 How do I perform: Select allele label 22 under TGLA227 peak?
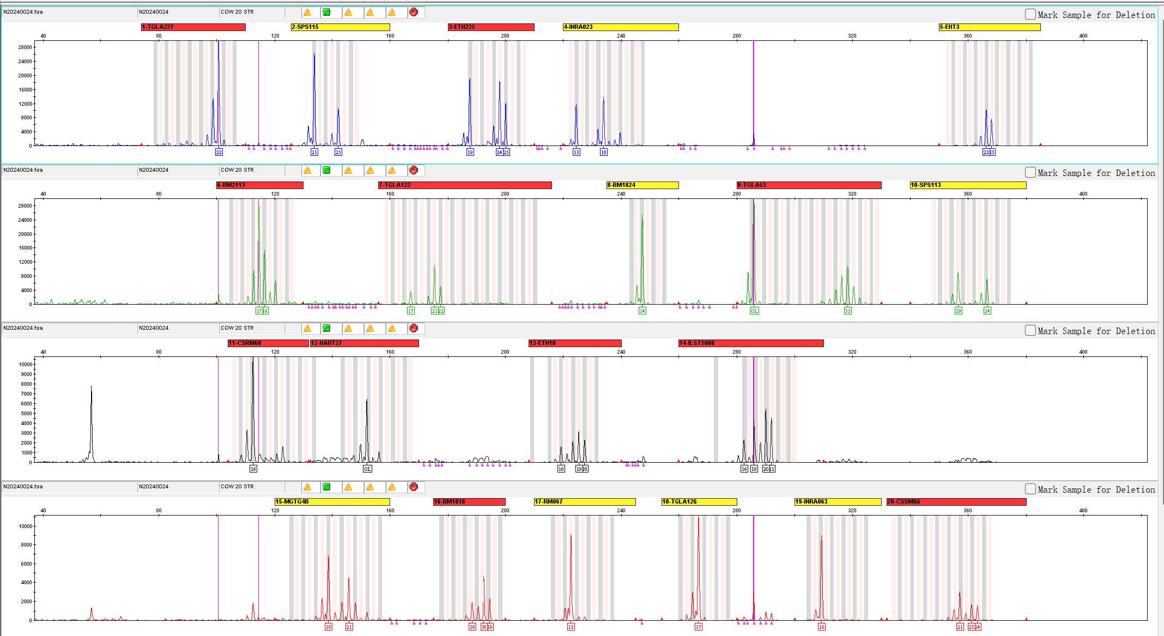[219, 153]
